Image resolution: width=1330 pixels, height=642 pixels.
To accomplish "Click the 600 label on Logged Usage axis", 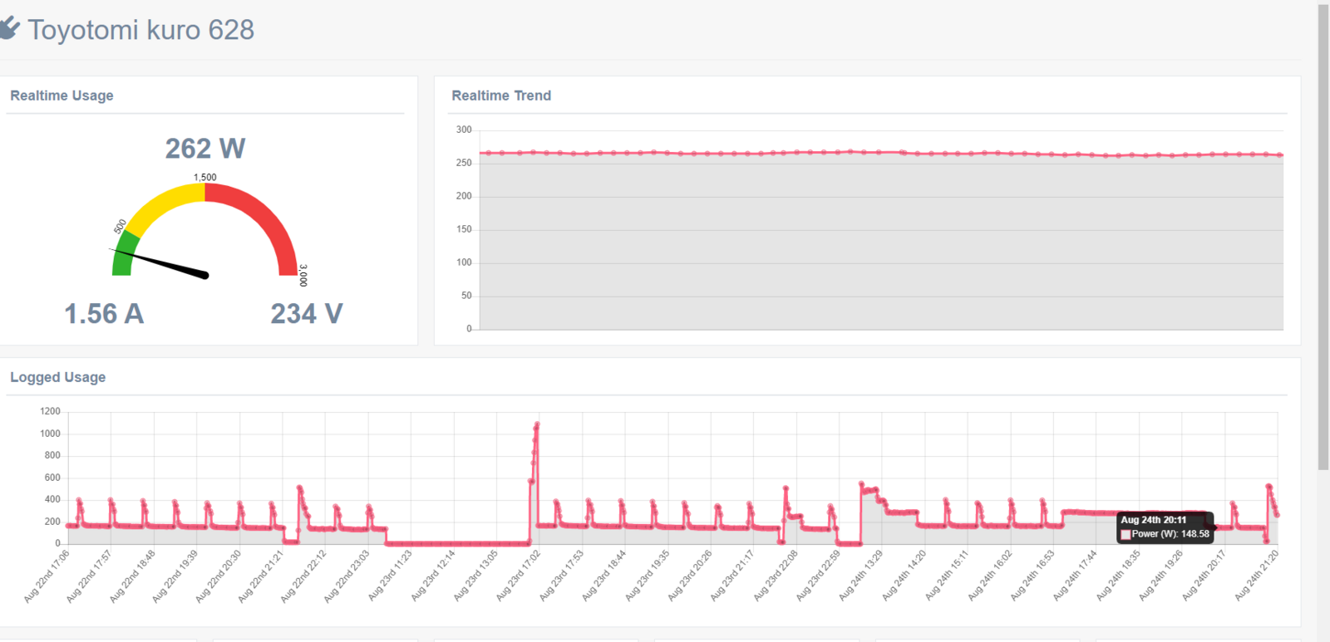I will pos(52,478).
